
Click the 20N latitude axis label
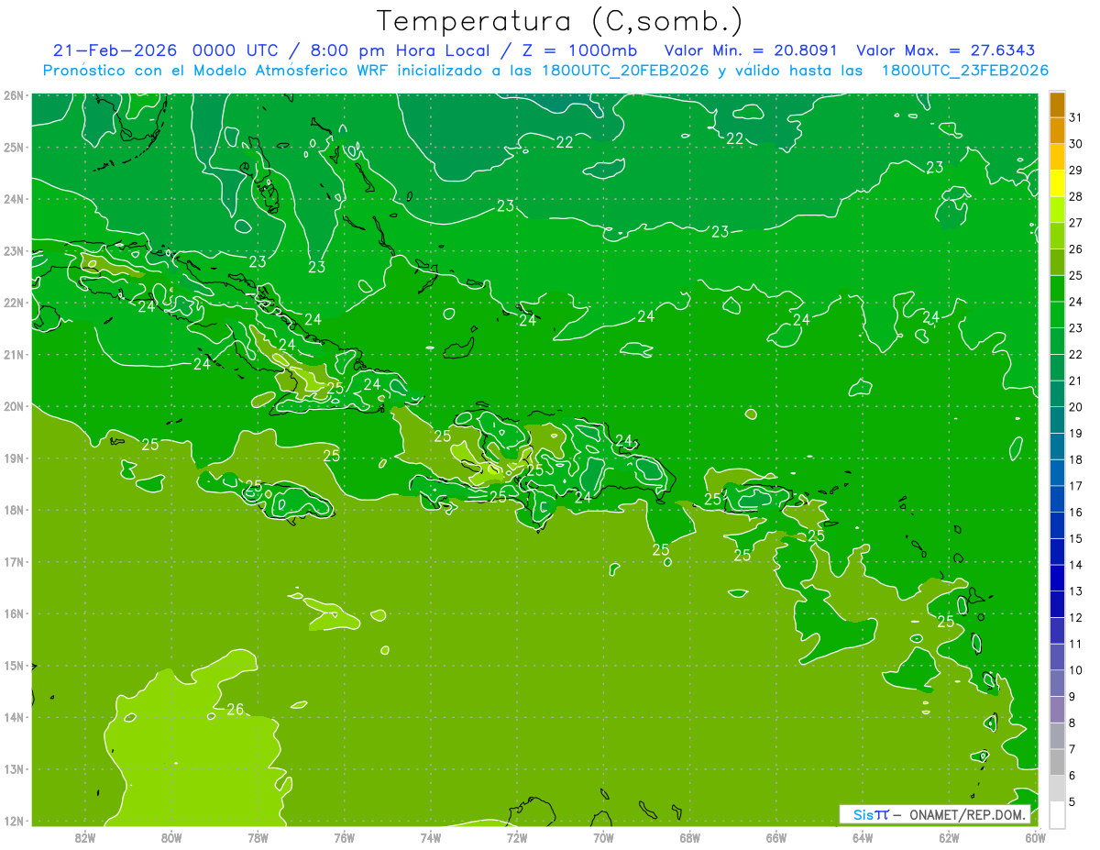[x=13, y=406]
